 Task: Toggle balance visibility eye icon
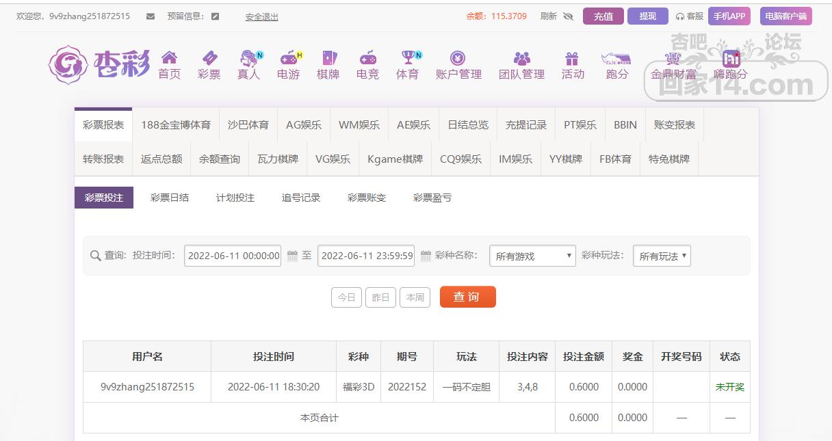(568, 16)
